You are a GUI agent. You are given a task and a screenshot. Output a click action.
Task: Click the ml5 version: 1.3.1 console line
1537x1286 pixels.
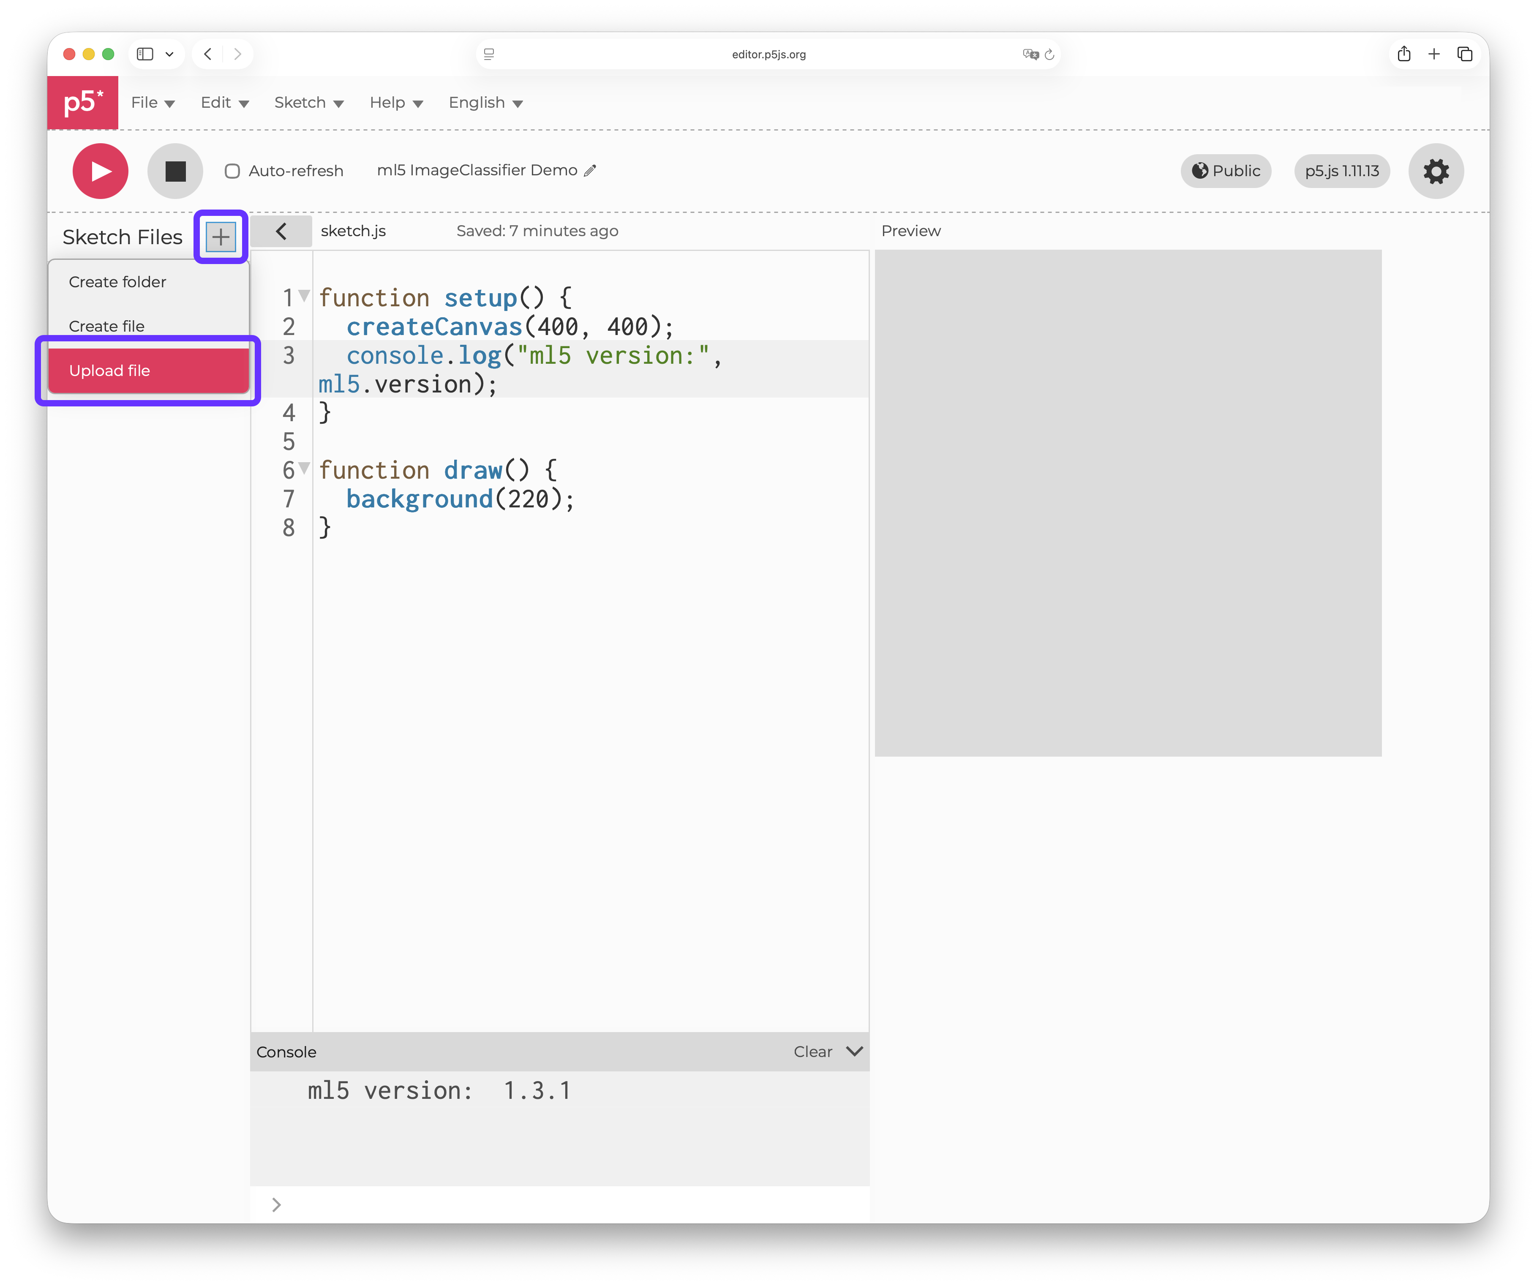pos(439,1090)
